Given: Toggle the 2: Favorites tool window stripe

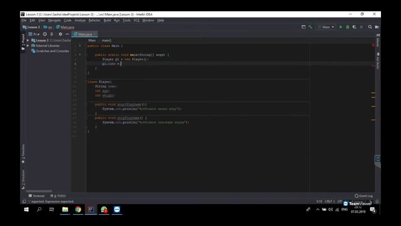Looking at the screenshot, I should [x=23, y=153].
